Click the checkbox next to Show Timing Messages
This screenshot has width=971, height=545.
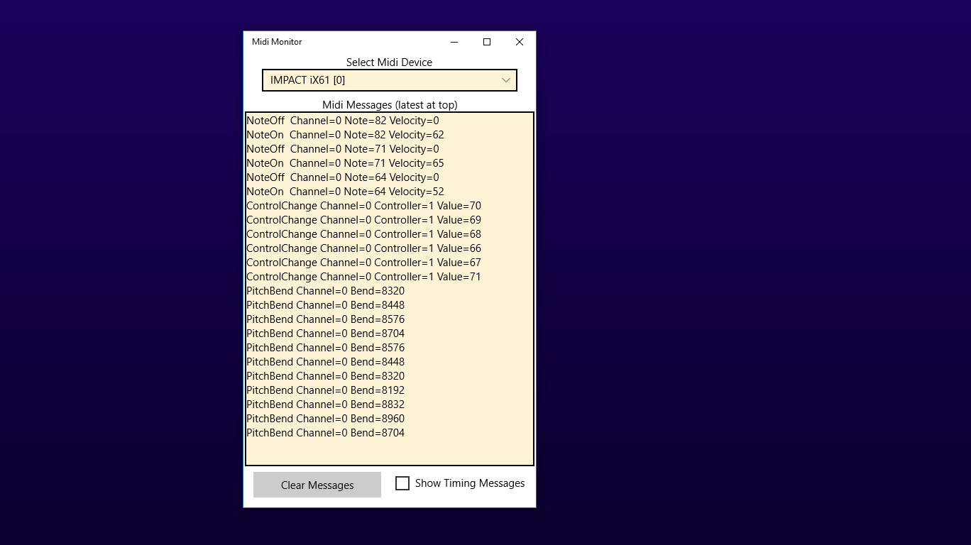pyautogui.click(x=402, y=483)
